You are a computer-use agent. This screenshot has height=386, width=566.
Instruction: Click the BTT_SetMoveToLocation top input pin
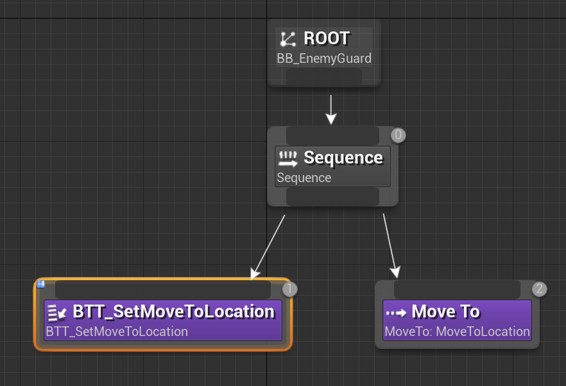point(162,290)
